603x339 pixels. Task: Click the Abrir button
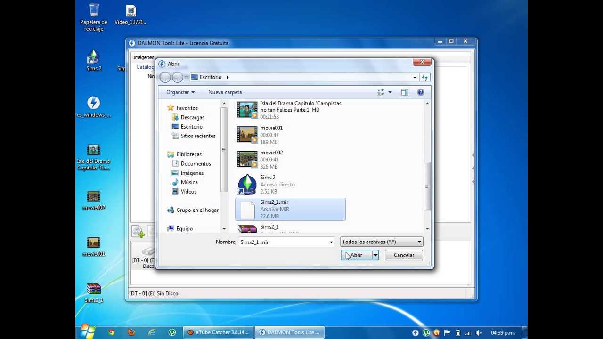[356, 255]
